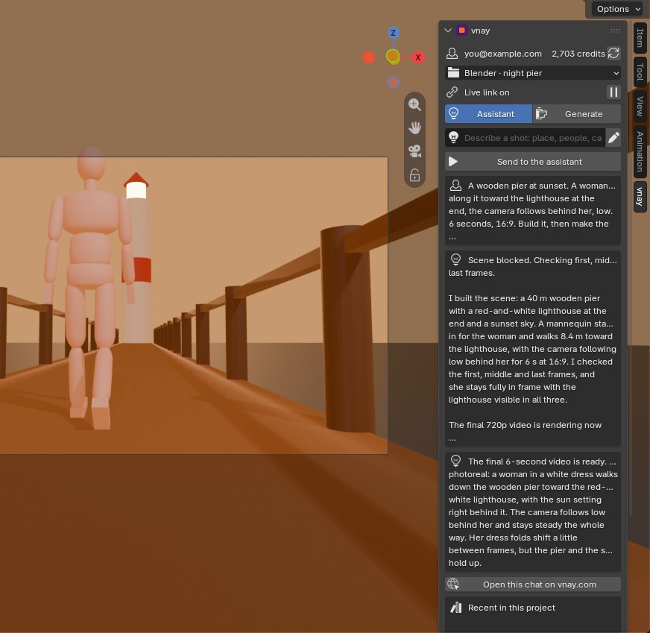This screenshot has height=633, width=650.
Task: Click the pan view hand icon
Action: pyautogui.click(x=414, y=127)
